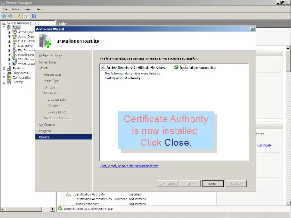Click the Roles node icon in tree
The height and width of the screenshot is (218, 291).
(9, 28)
